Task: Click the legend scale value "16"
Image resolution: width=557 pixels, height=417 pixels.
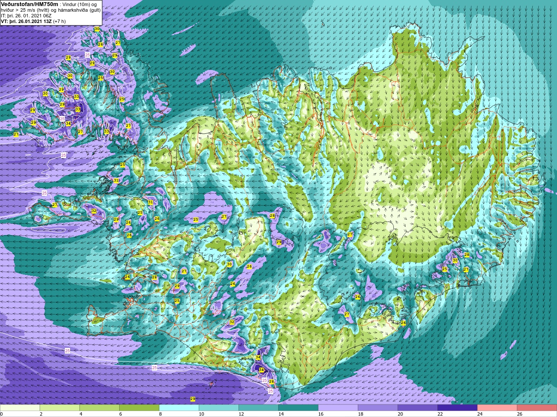Action: 320,414
